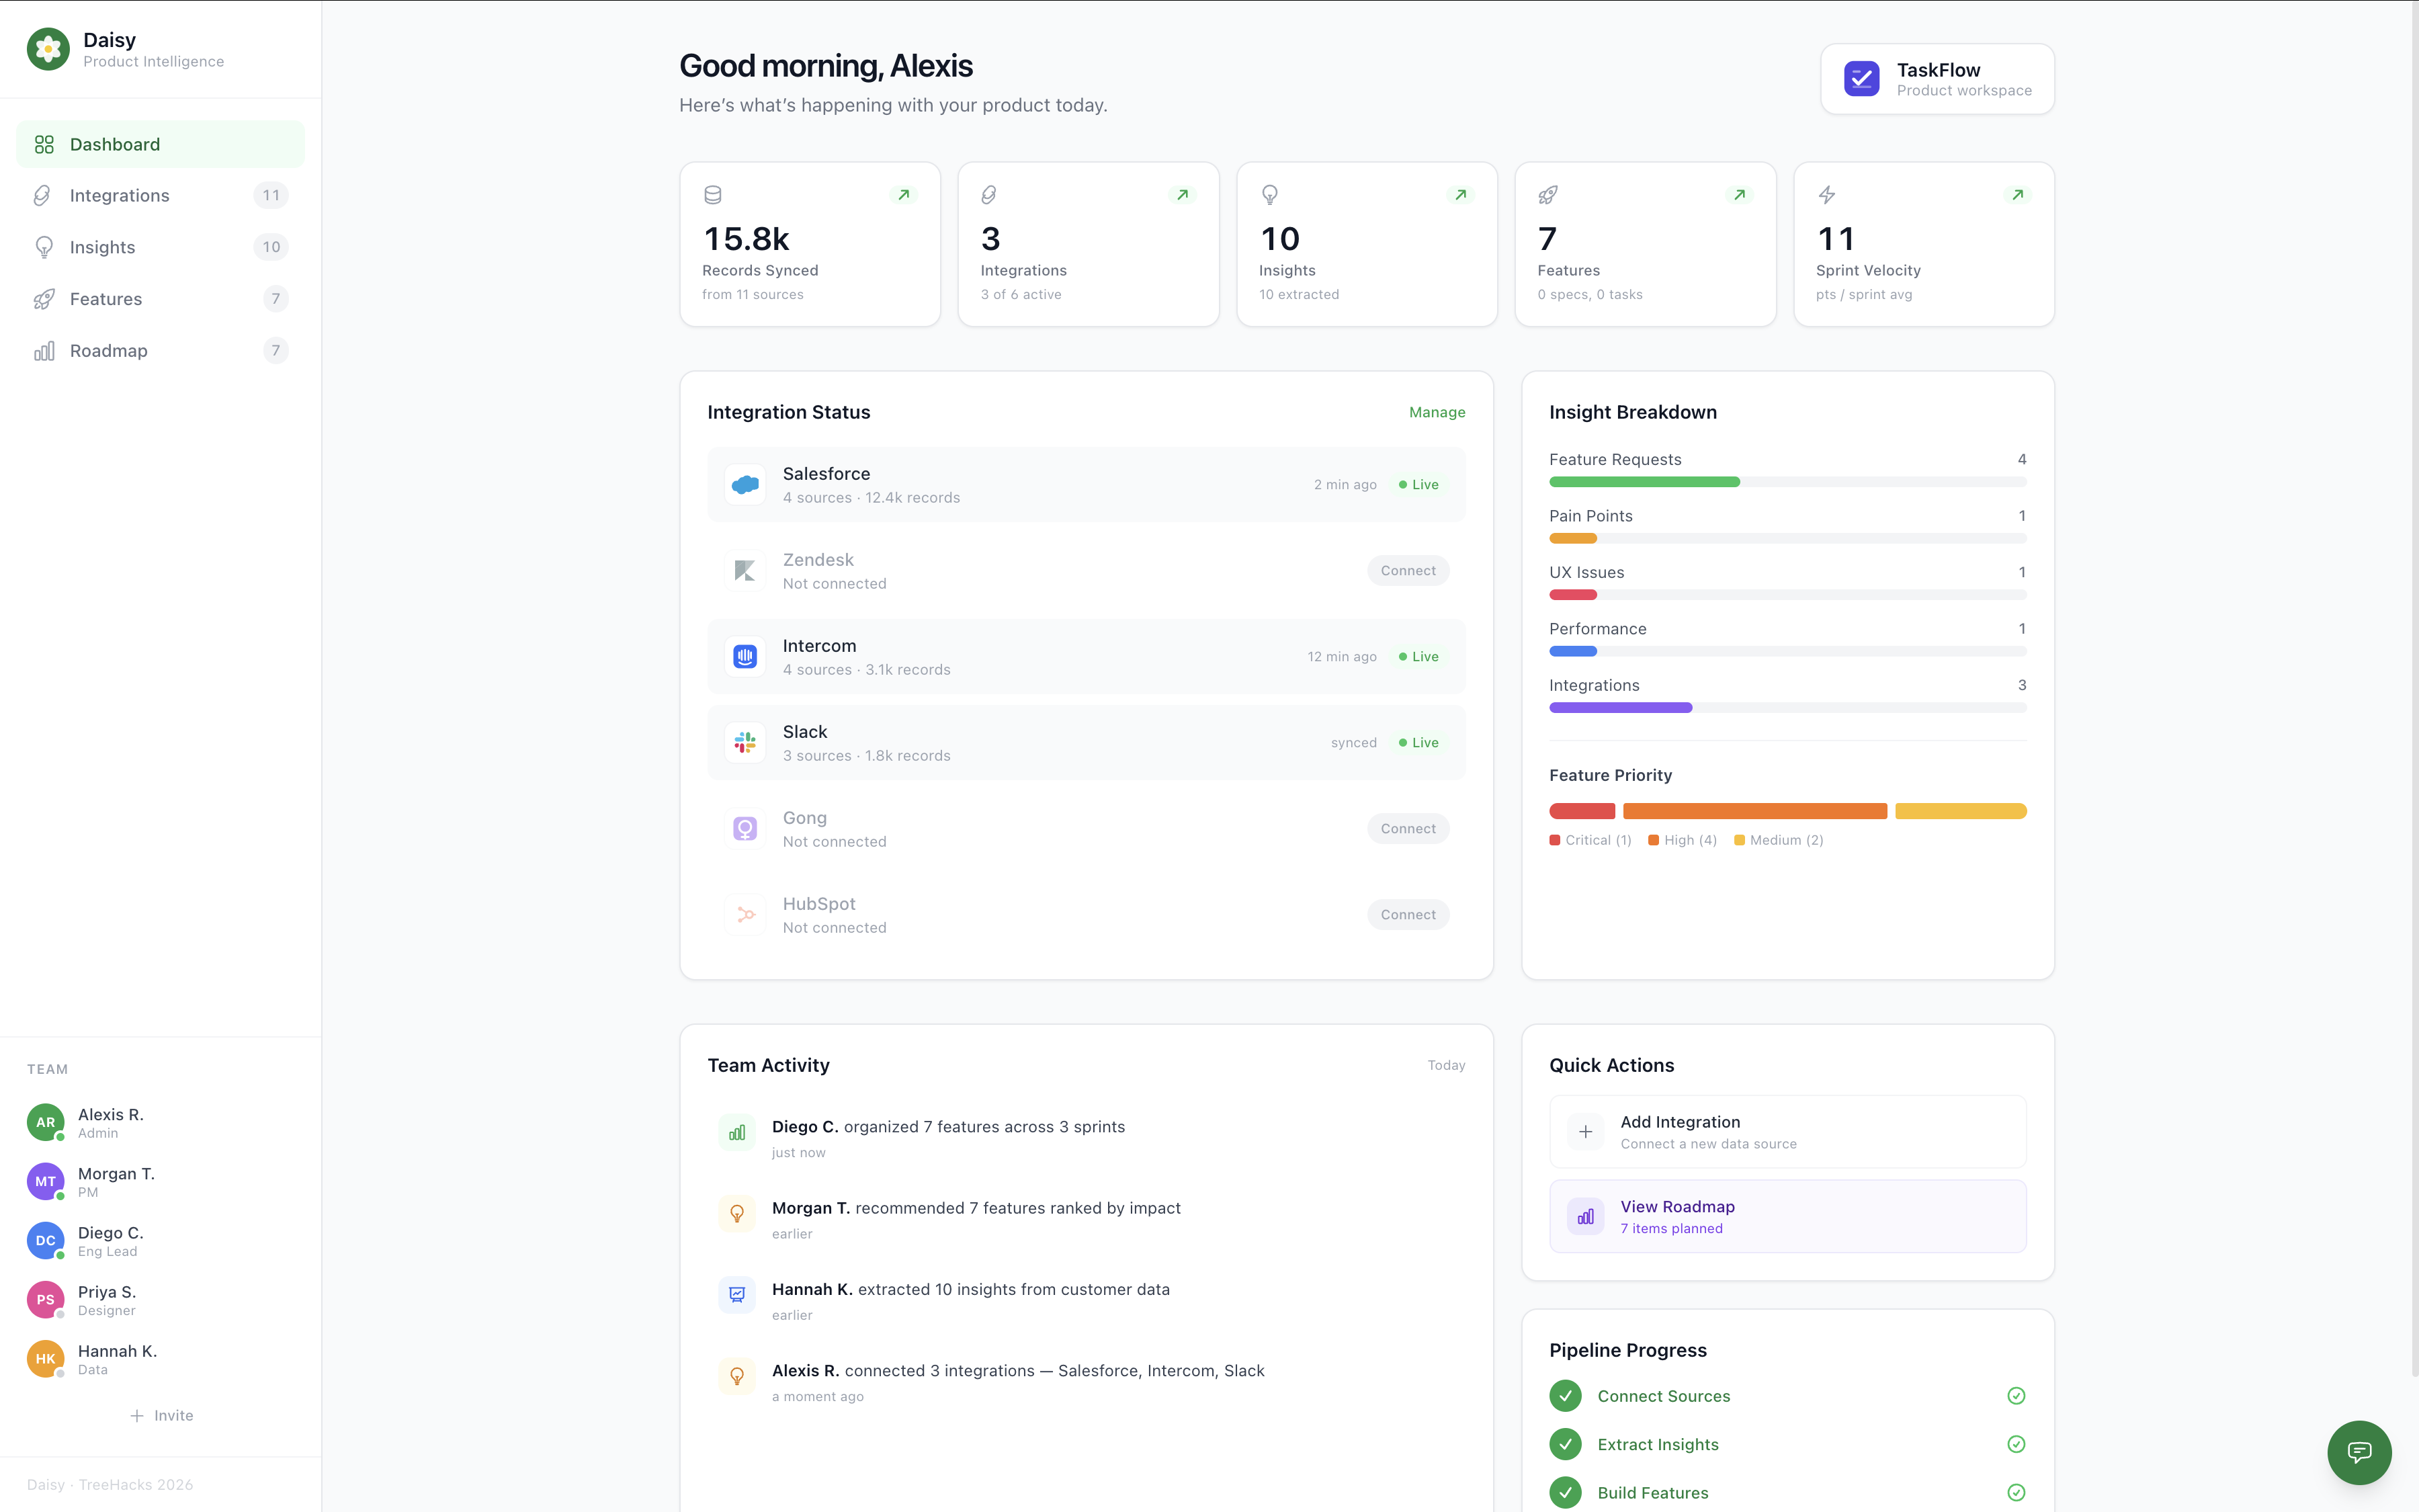The image size is (2419, 1512).
Task: Click the Slack integration icon
Action: click(x=745, y=743)
